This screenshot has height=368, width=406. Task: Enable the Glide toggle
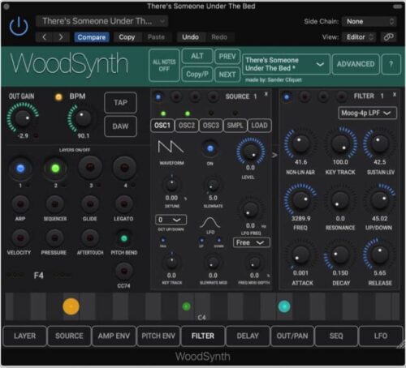coord(90,204)
